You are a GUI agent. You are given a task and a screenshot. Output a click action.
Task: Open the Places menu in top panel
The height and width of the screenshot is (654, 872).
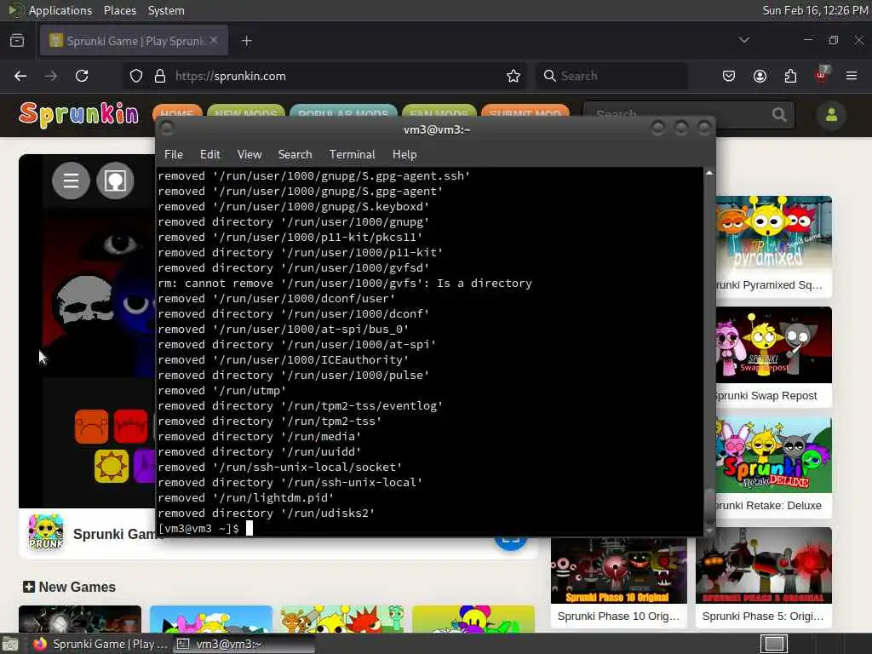pyautogui.click(x=119, y=10)
